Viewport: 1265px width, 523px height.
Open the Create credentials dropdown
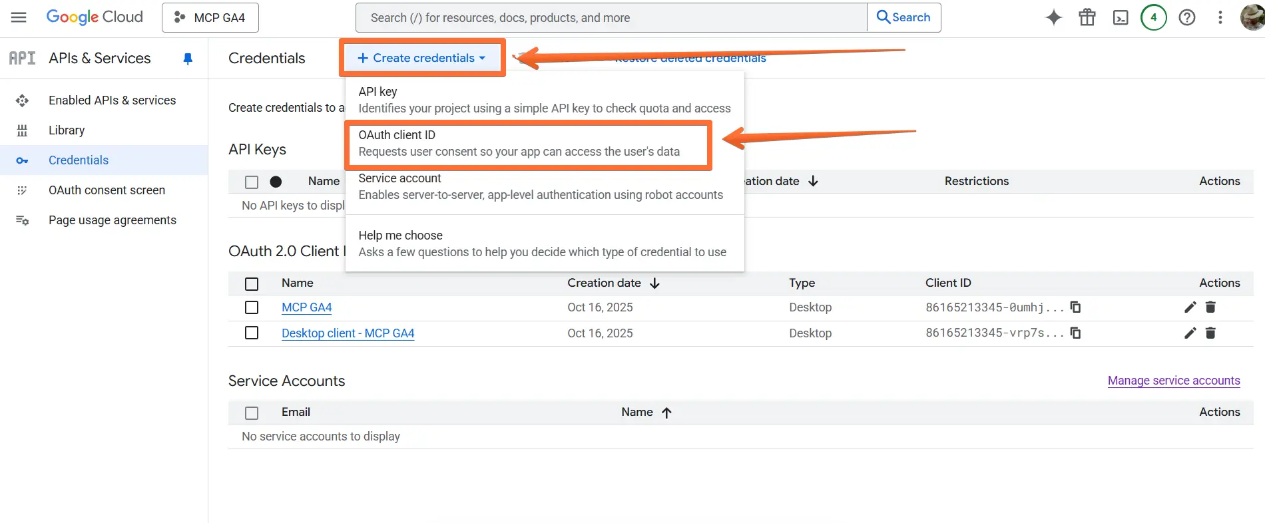422,58
